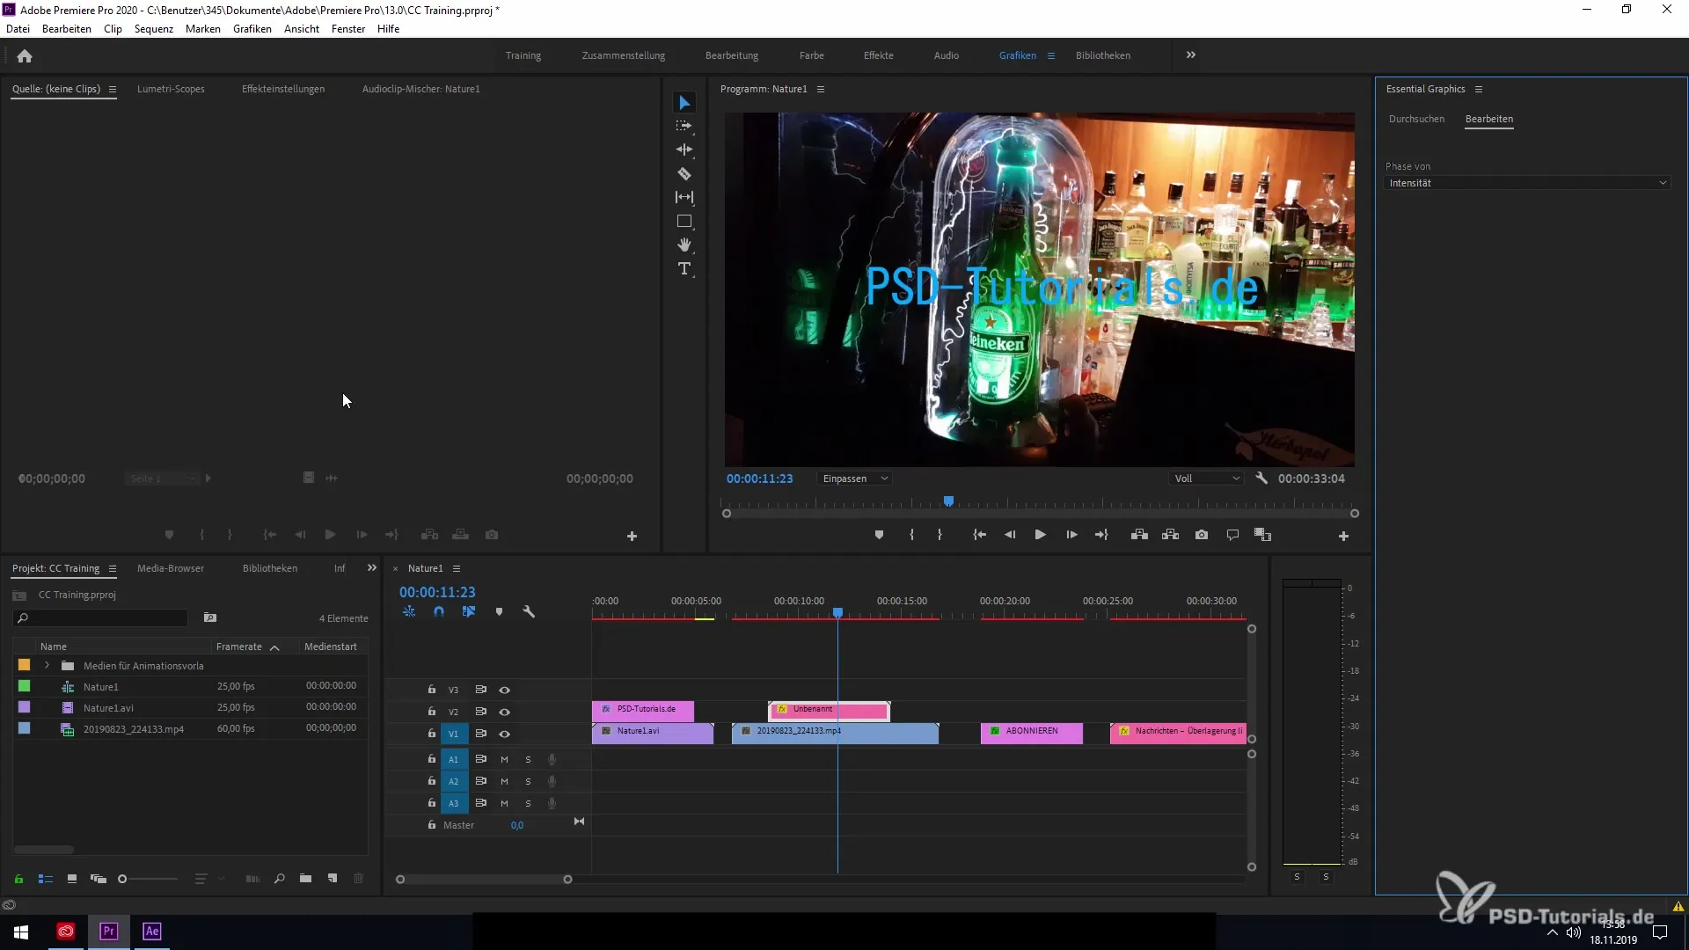Screen dimensions: 1689x950
Task: Select the Hand tool
Action: tap(684, 245)
